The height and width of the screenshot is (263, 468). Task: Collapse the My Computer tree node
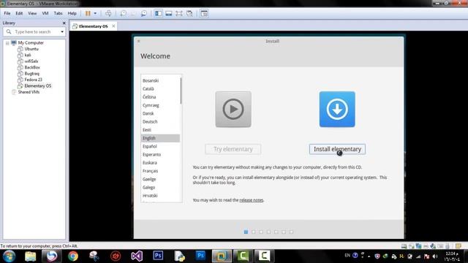pyautogui.click(x=7, y=43)
